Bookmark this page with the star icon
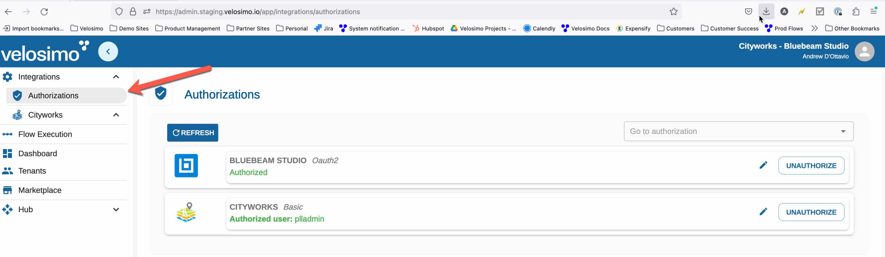Screen dimensions: 885x257 click(x=673, y=12)
